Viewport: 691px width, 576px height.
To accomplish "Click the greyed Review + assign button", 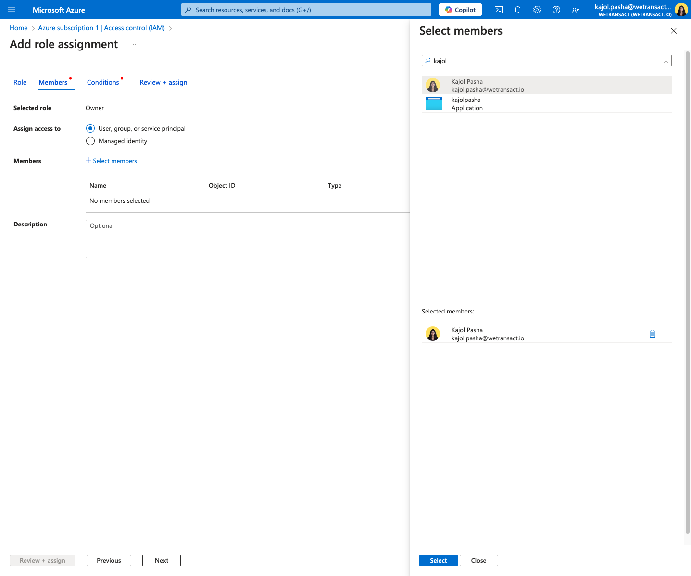I will point(42,561).
